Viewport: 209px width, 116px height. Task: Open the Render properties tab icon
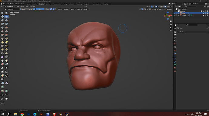175,32
